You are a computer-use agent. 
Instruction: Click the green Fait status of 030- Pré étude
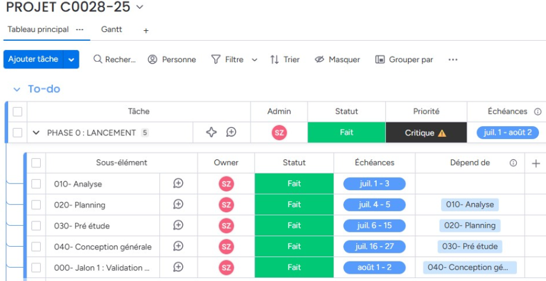click(x=294, y=226)
